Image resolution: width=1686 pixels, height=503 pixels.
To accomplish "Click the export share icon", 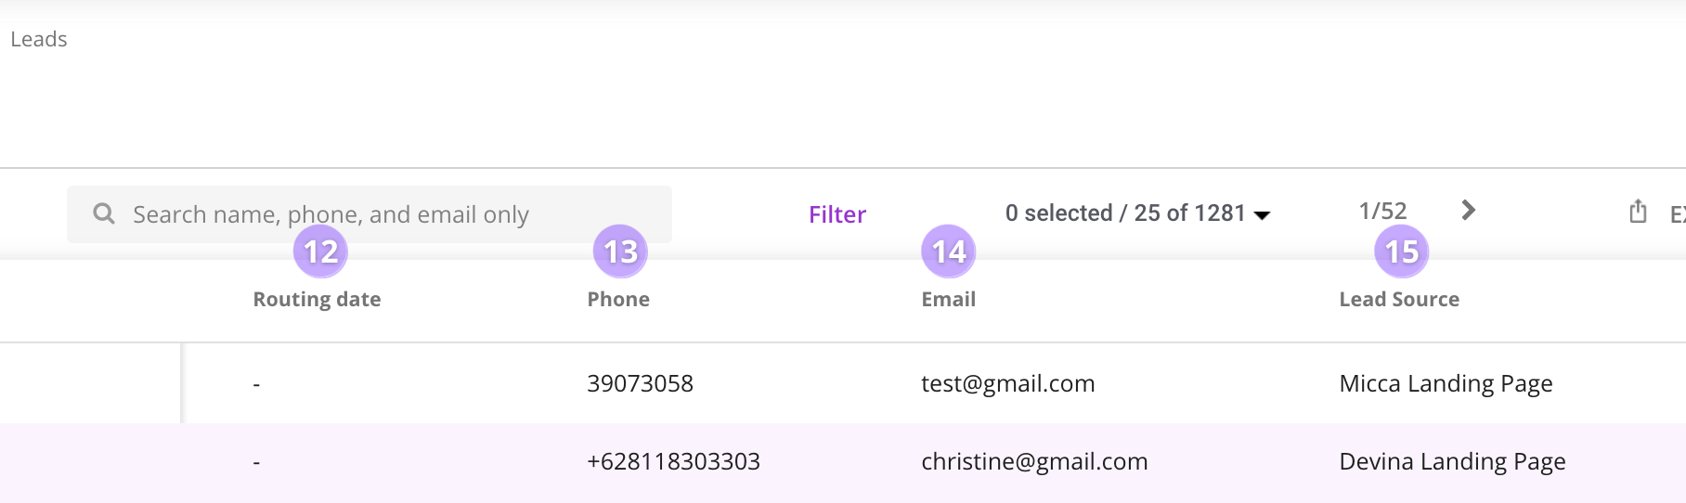I will point(1638,212).
